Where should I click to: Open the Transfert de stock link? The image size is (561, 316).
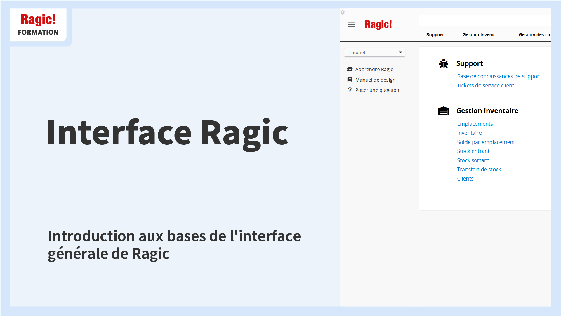[x=479, y=170]
